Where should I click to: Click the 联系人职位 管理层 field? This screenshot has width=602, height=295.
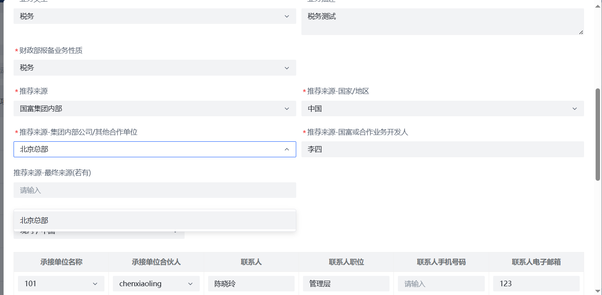tap(346, 284)
